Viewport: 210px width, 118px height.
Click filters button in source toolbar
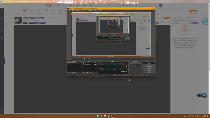pos(91,59)
